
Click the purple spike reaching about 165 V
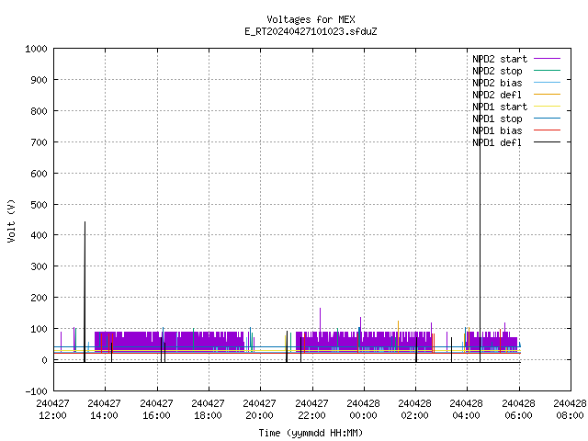(320, 320)
